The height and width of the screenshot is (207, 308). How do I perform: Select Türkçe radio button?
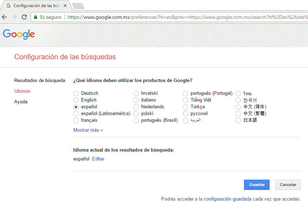pyautogui.click(x=185, y=107)
